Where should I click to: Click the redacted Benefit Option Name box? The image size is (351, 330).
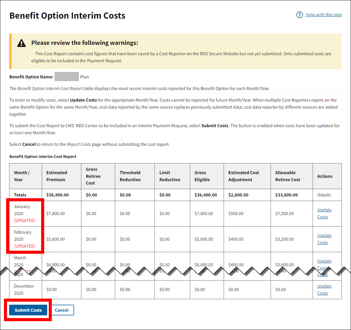pos(66,77)
